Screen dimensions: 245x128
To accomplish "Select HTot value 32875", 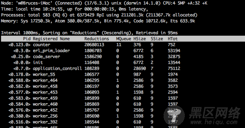I will (174, 57).
